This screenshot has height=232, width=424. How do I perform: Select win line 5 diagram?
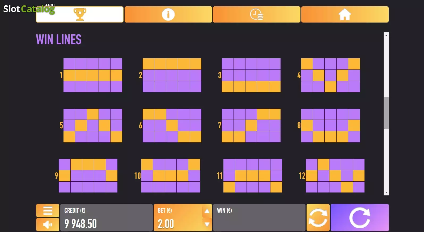[x=93, y=125]
